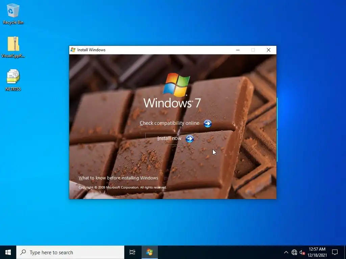Viewport: 346px width, 259px height.
Task: Select the Install Windows taskbar button
Action: (x=149, y=252)
